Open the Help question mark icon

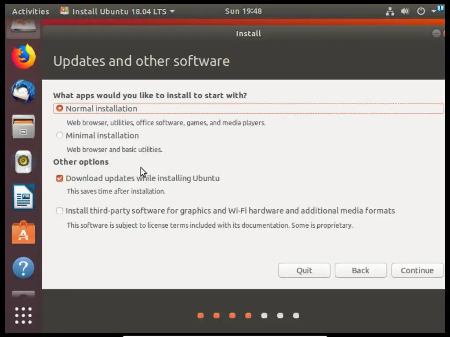coord(24,268)
